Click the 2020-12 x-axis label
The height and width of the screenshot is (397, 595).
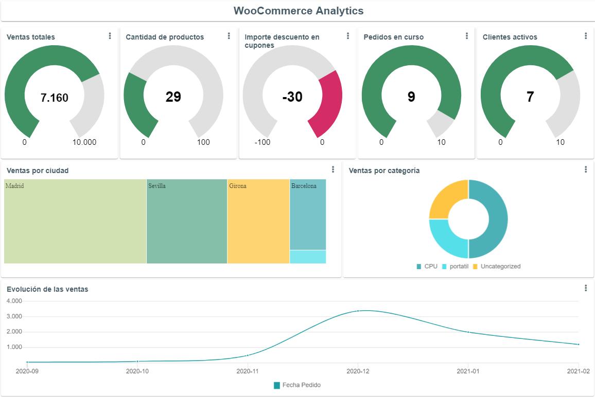358,371
